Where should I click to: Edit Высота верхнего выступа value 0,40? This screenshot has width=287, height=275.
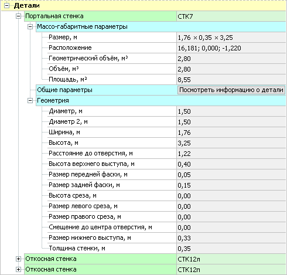click(x=231, y=164)
